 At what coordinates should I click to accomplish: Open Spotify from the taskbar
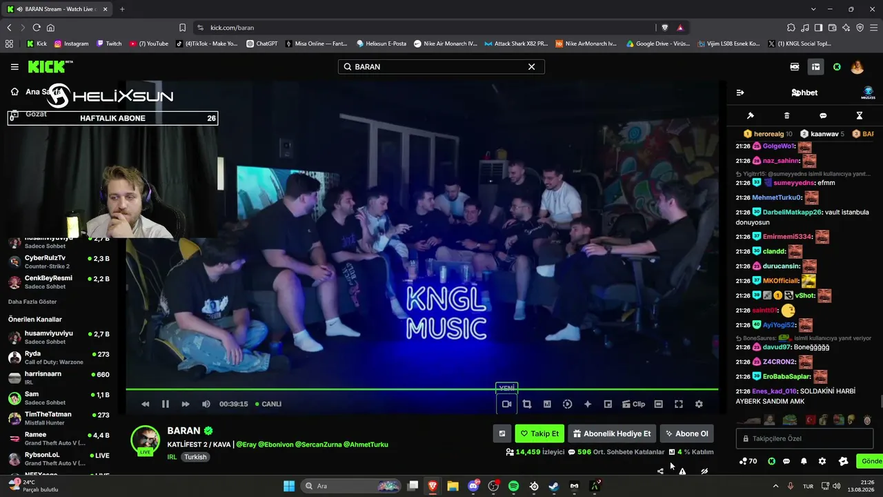pos(513,486)
